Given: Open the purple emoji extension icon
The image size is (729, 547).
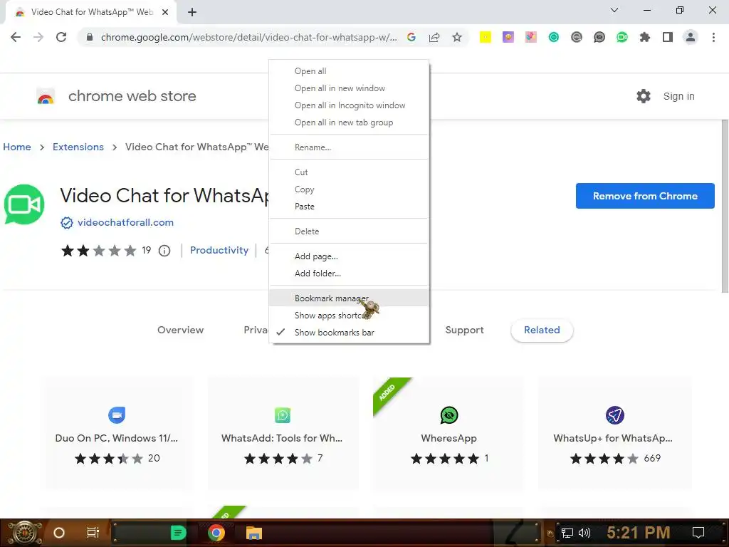Looking at the screenshot, I should [x=508, y=37].
